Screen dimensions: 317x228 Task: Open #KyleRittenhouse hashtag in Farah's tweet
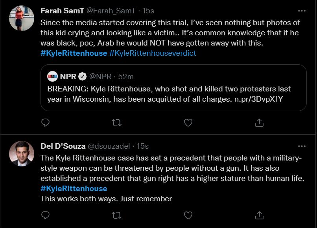74,53
